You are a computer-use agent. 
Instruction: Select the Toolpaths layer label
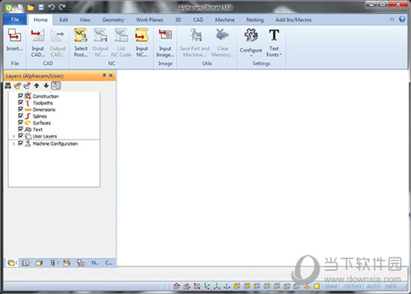tap(43, 103)
